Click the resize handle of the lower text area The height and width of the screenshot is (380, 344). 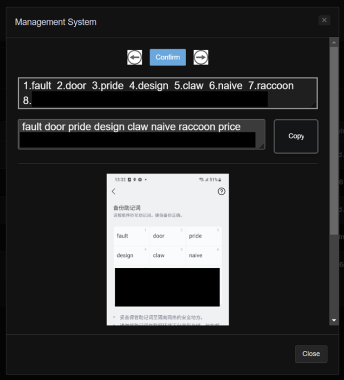(262, 146)
